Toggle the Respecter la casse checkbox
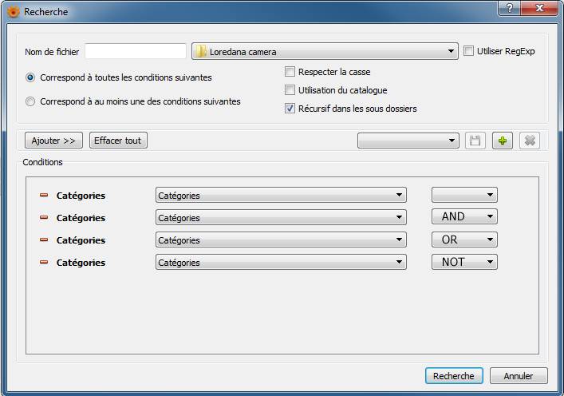564x396 pixels. click(x=290, y=72)
